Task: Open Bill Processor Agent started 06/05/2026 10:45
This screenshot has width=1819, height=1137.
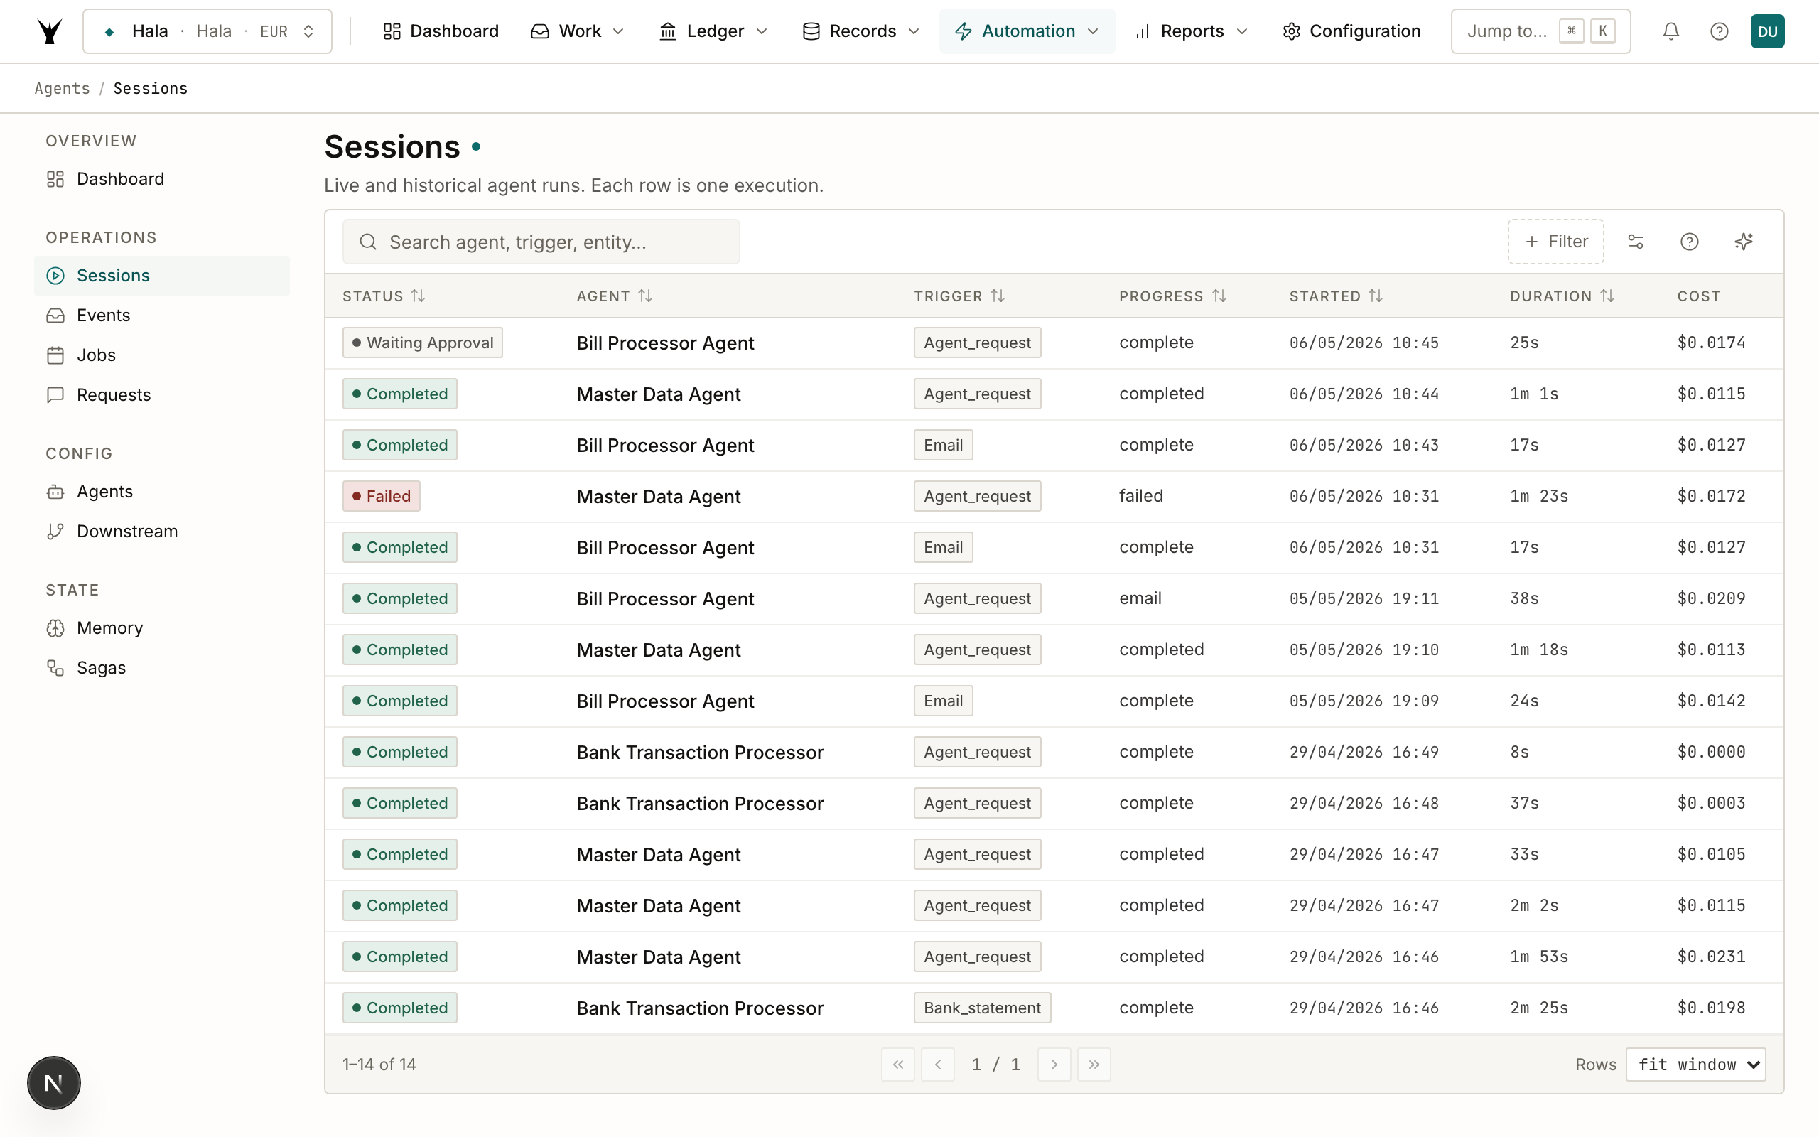Action: point(1054,343)
